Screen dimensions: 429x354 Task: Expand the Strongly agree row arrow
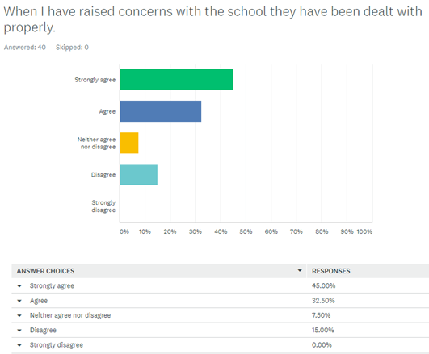[x=19, y=286]
